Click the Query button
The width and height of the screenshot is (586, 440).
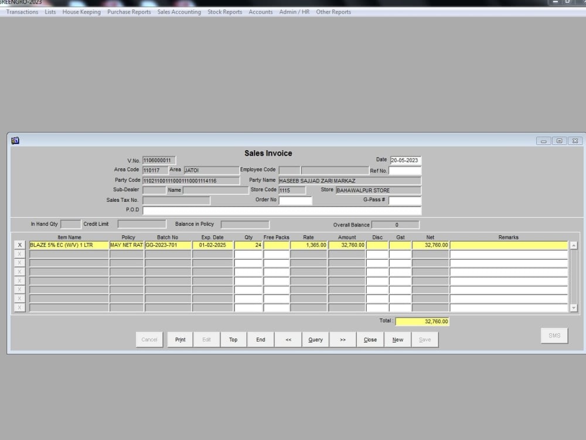(315, 339)
